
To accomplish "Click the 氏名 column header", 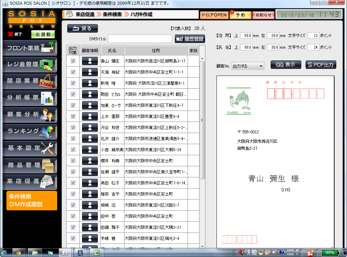I will point(112,51).
